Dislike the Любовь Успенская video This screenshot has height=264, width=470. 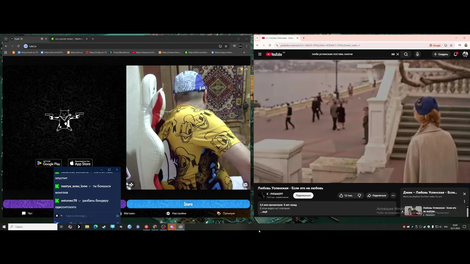(x=359, y=195)
